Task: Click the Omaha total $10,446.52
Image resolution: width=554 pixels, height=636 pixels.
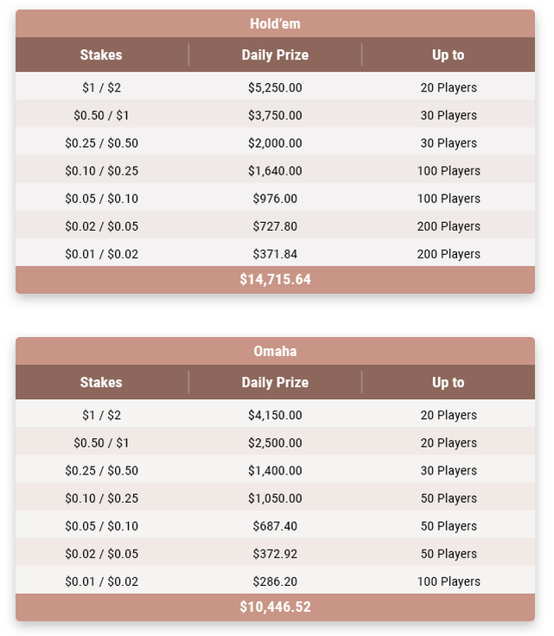Action: [x=275, y=607]
